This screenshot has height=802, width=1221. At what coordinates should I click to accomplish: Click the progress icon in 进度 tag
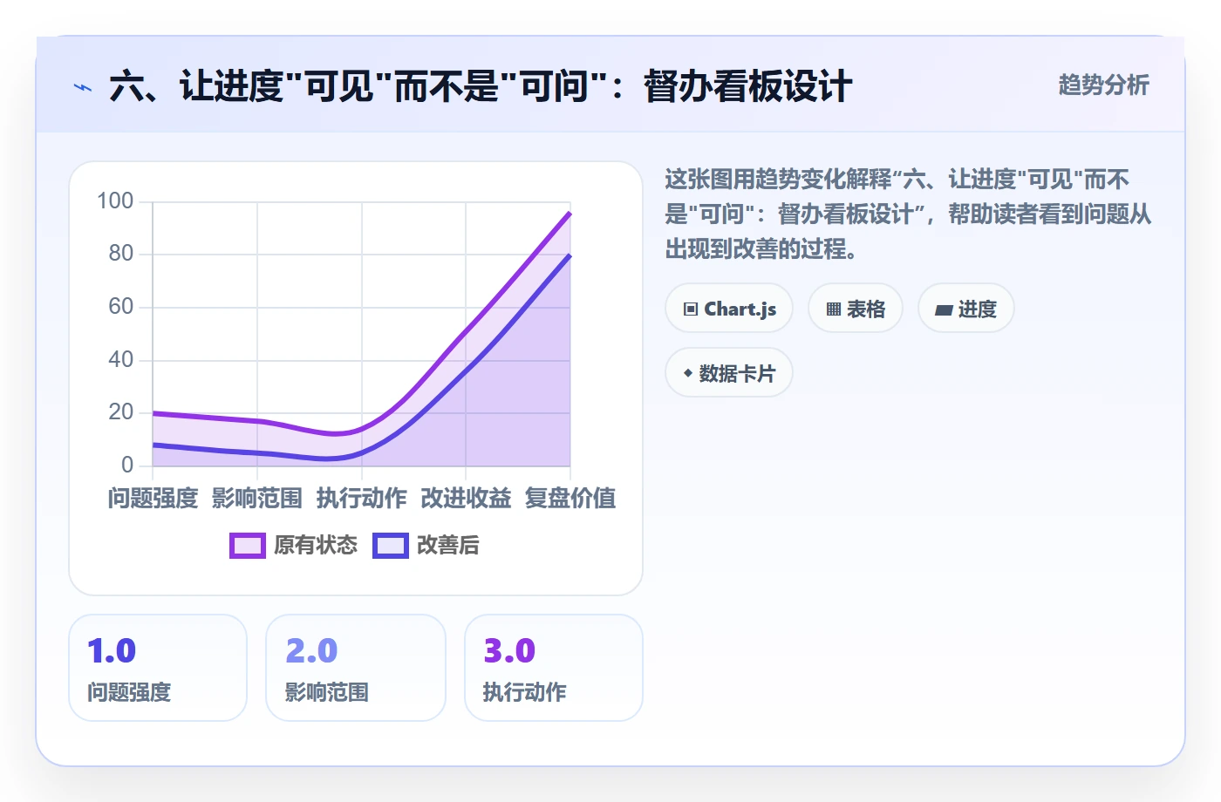click(x=944, y=309)
